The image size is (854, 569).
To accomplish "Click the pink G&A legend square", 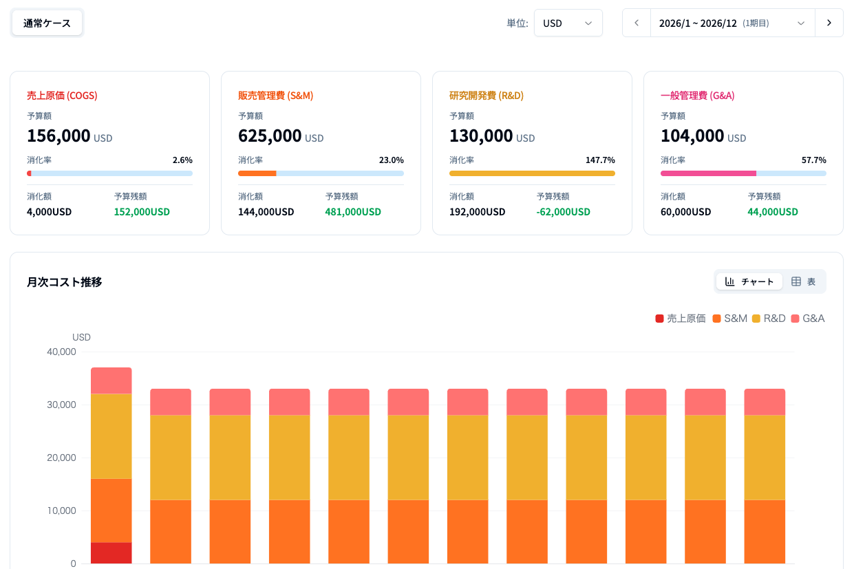I will [x=795, y=319].
